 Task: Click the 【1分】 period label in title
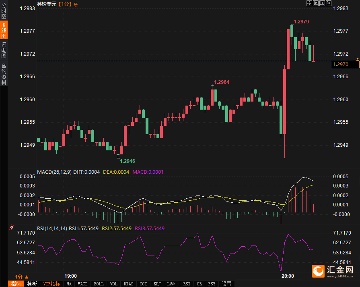pyautogui.click(x=65, y=4)
